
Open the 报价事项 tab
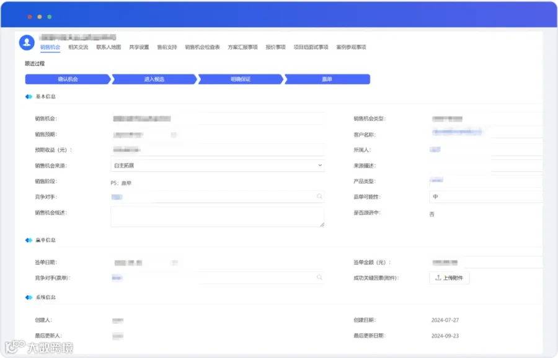(x=275, y=47)
